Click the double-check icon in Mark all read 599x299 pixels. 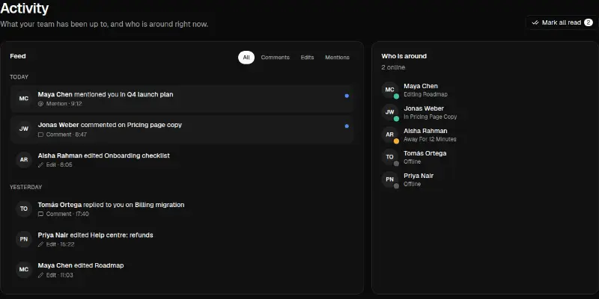tap(535, 22)
